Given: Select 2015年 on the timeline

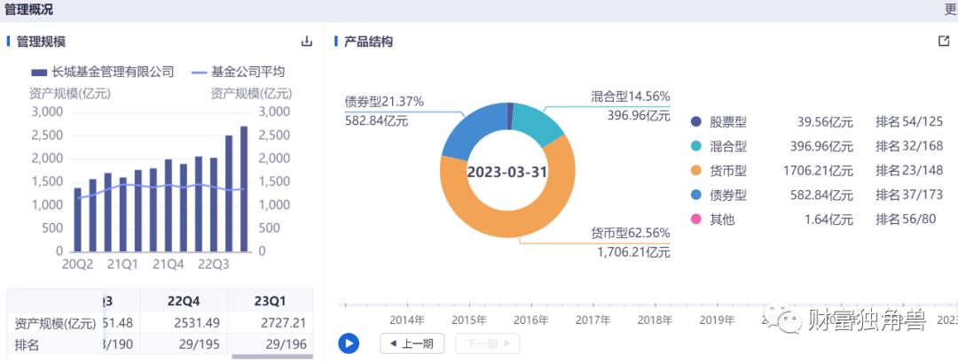Looking at the screenshot, I should pyautogui.click(x=469, y=320).
